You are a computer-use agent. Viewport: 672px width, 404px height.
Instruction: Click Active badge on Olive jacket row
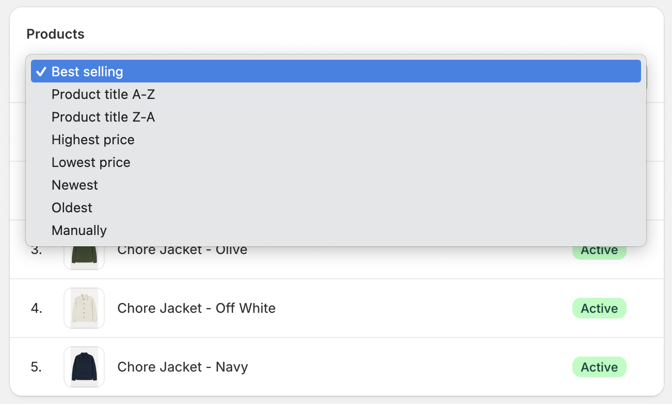[599, 252]
